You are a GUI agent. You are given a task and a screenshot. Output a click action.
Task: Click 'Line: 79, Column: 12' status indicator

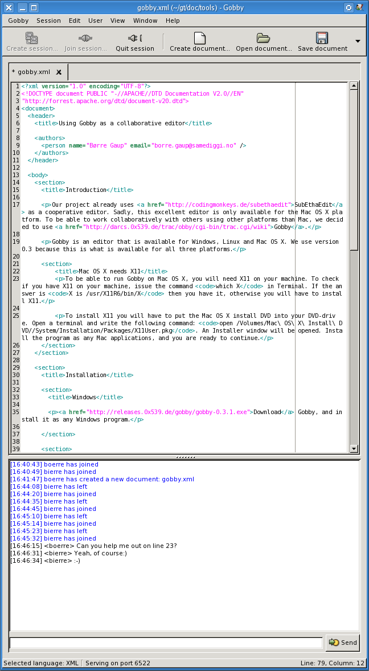point(333,663)
